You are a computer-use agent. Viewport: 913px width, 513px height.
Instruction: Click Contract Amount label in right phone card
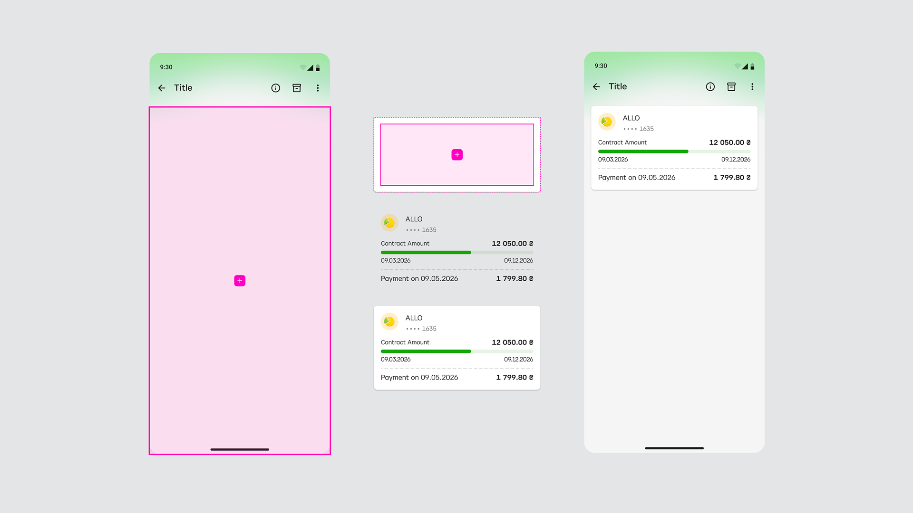[x=622, y=142]
